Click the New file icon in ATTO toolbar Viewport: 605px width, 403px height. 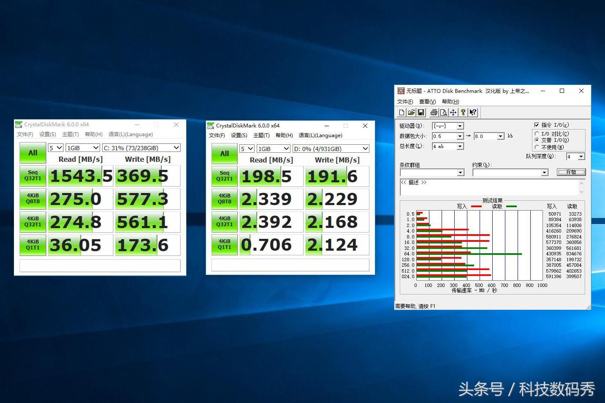(x=402, y=112)
